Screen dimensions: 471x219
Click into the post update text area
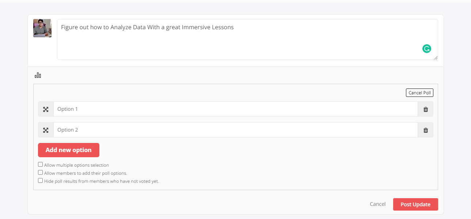(247, 39)
